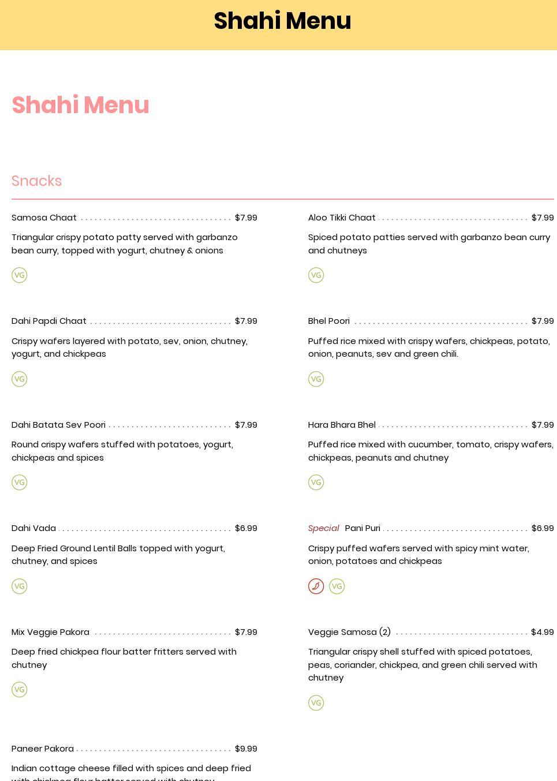Click the vegetarian icon under Bhel Poori
557x781 pixels.
pos(316,379)
